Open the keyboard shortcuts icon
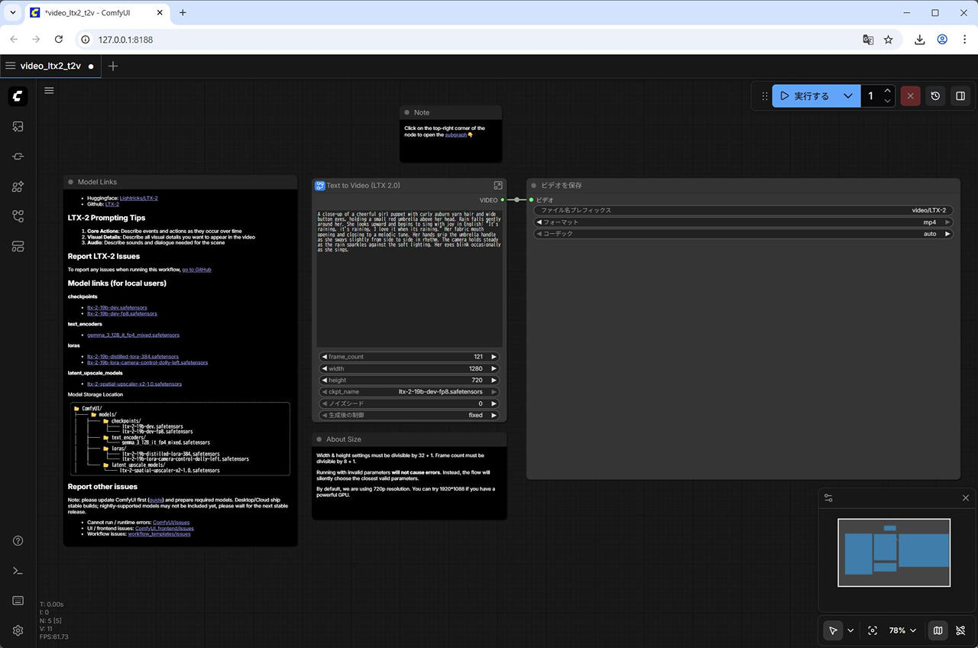This screenshot has width=978, height=648. pos(18,601)
